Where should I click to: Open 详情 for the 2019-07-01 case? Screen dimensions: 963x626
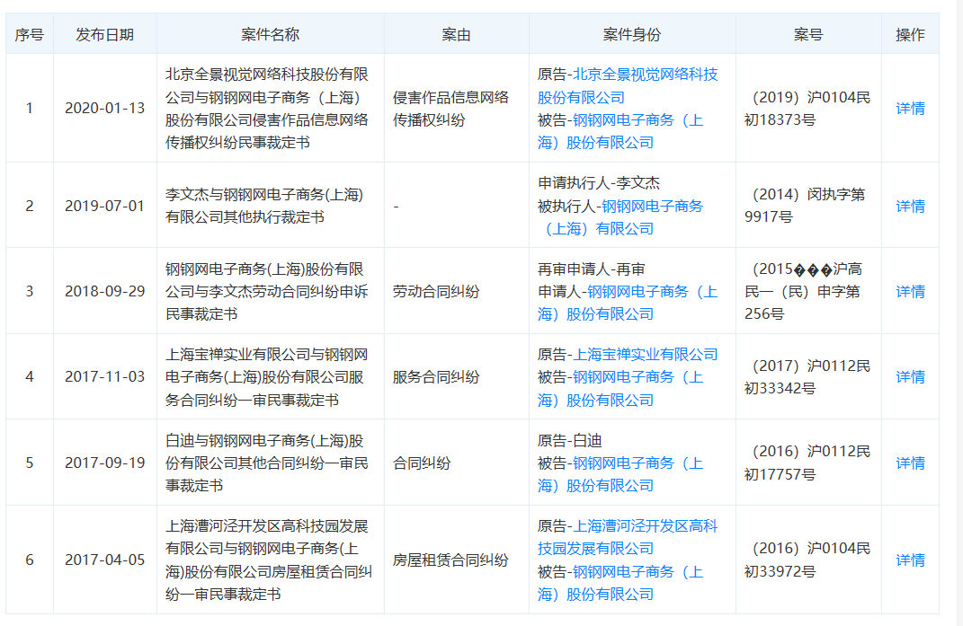910,206
